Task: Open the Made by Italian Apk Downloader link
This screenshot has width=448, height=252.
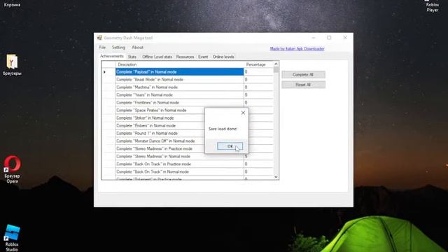Action: pos(297,49)
